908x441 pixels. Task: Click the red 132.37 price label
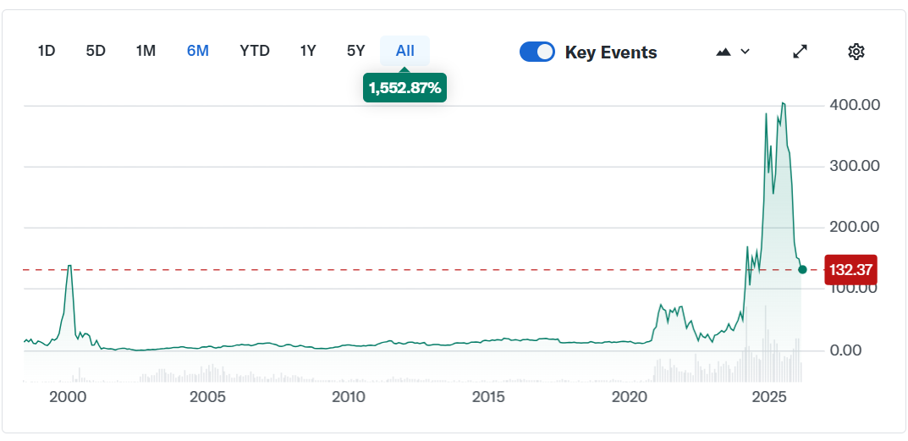[850, 270]
